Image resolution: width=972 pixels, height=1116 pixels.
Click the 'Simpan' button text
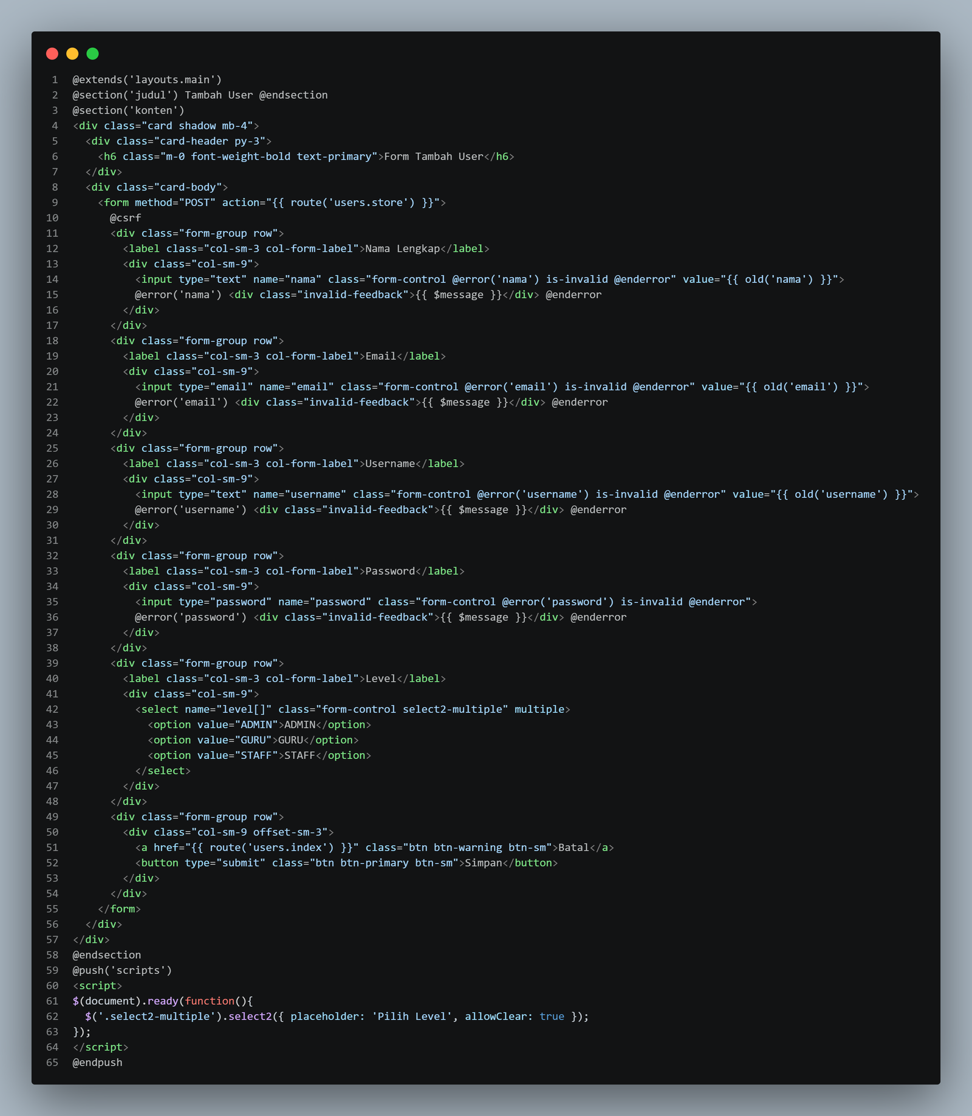484,863
